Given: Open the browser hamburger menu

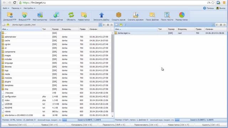Looking at the screenshot, I should click(x=224, y=2).
